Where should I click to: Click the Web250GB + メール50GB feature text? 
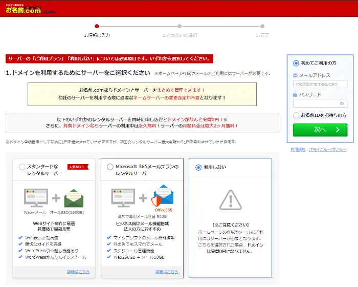[139, 257]
